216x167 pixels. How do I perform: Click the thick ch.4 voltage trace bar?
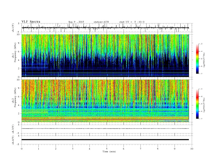(105, 140)
